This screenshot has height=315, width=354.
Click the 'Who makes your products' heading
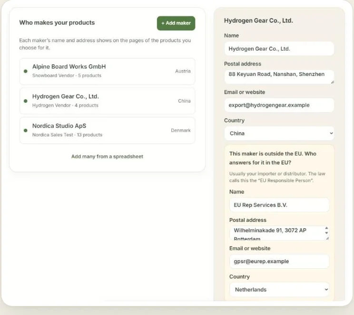pos(57,22)
